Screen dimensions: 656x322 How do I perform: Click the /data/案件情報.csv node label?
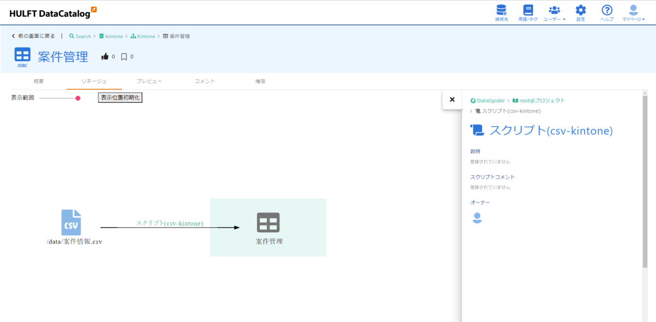coord(74,242)
